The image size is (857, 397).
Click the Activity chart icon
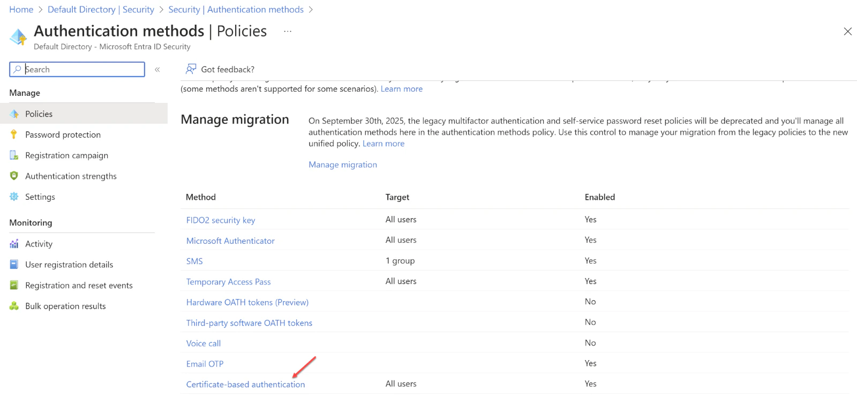tap(14, 244)
